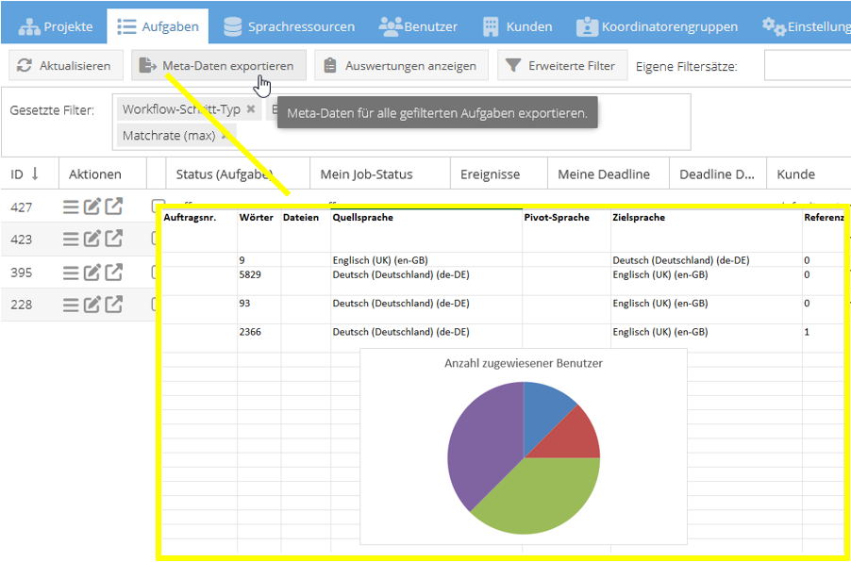The height and width of the screenshot is (562, 851).
Task: Launch task 423 using the open icon
Action: (x=114, y=240)
